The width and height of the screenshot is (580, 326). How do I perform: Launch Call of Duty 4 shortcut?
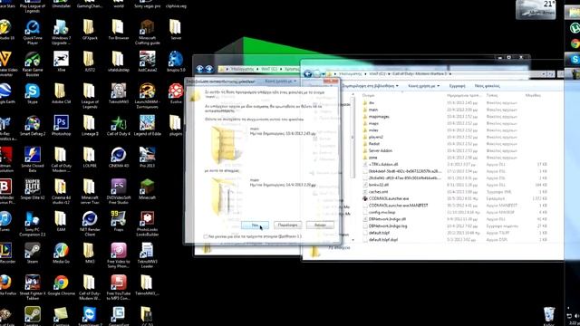tap(119, 125)
